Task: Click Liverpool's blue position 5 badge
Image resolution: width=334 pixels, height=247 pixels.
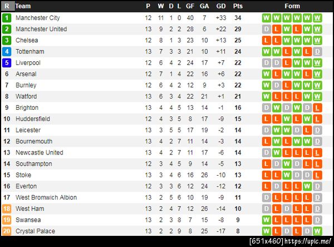Action: click(7, 62)
